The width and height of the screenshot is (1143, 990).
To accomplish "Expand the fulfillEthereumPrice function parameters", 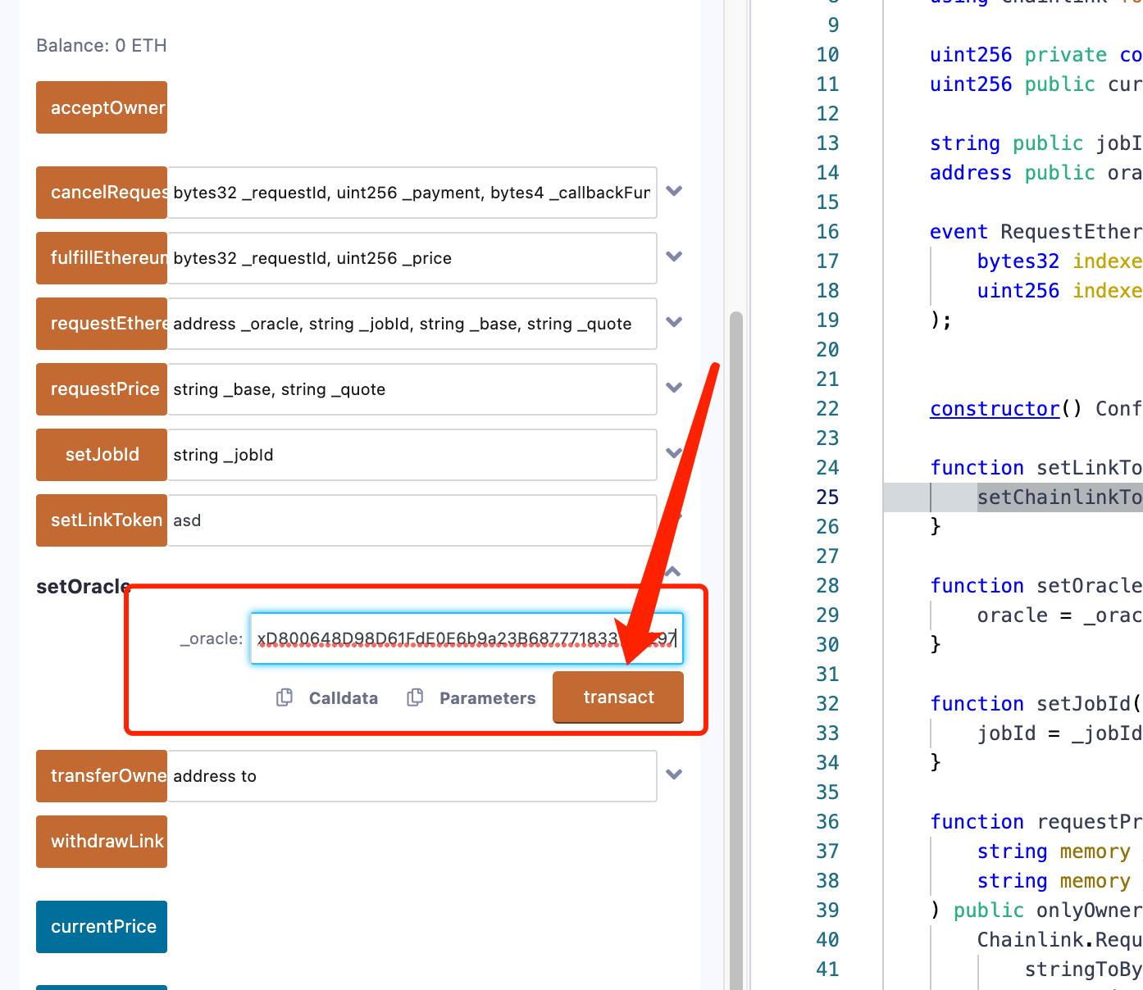I will tap(674, 257).
